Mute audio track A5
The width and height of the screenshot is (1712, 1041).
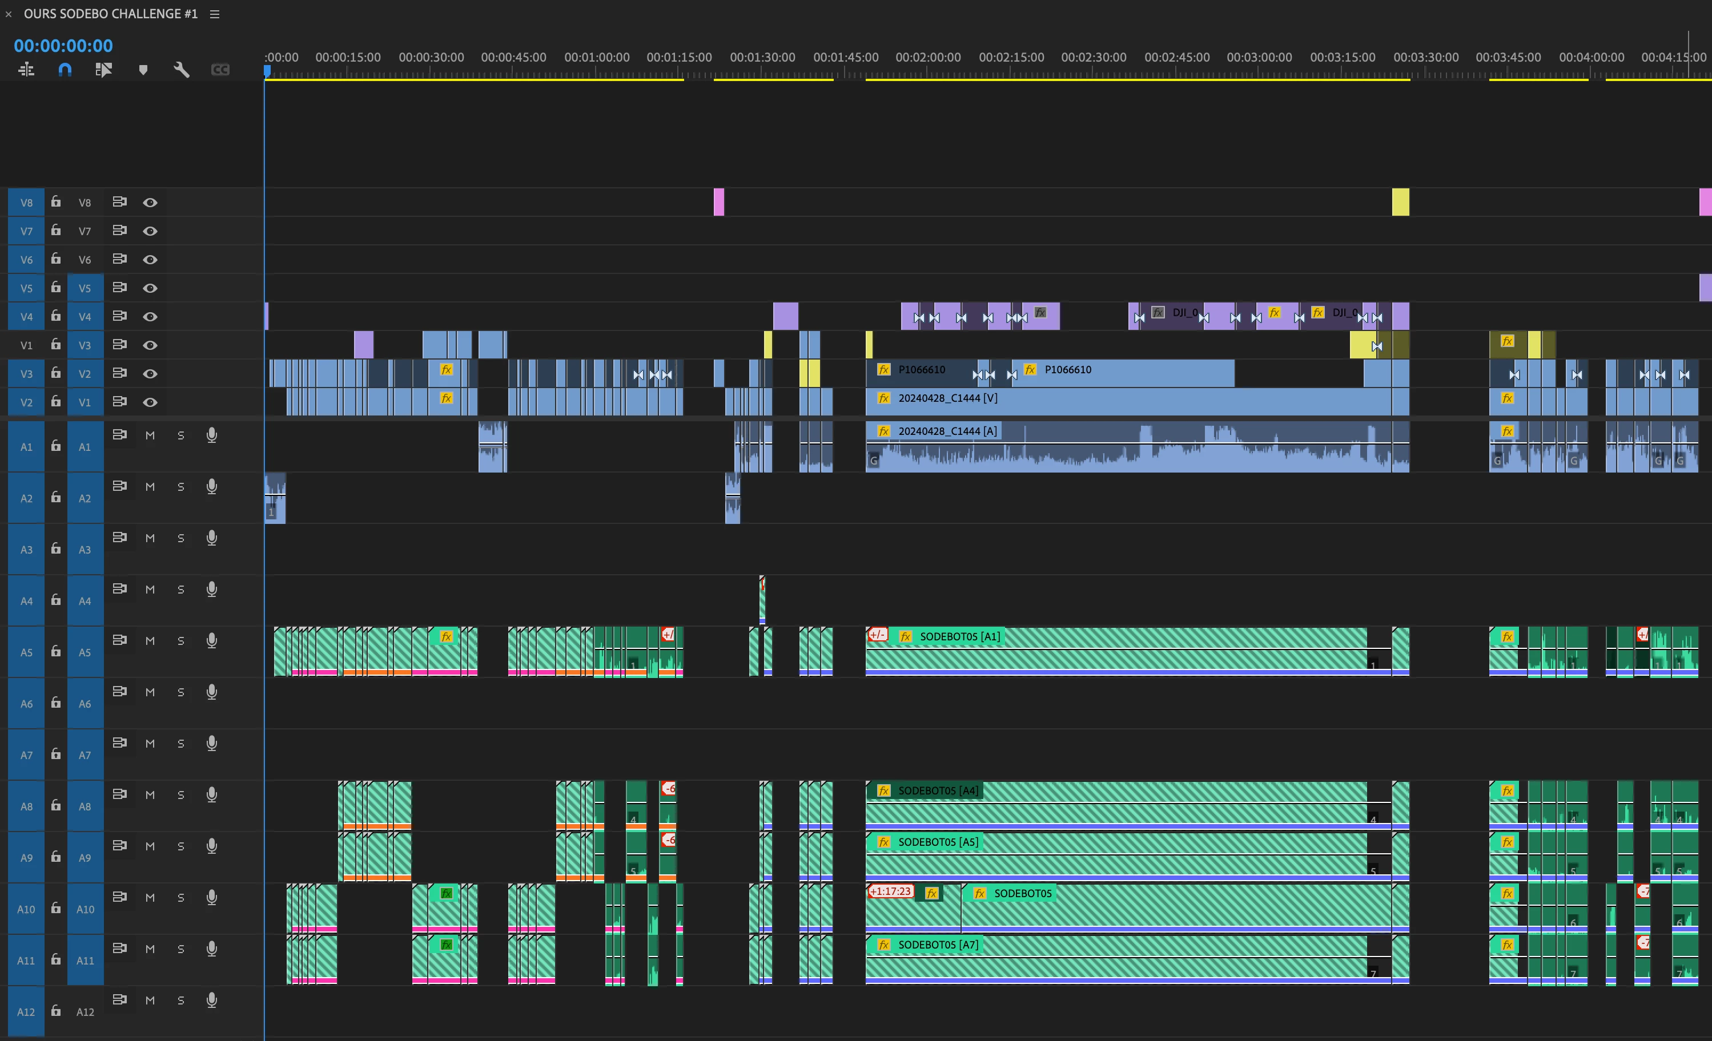pyautogui.click(x=150, y=641)
